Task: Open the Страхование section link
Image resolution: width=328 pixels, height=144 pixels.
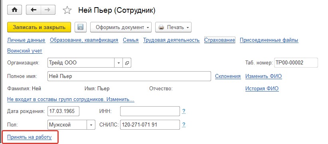Action: tap(219, 40)
